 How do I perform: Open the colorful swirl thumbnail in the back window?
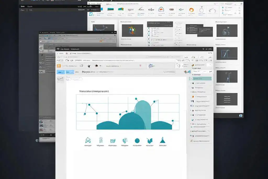[132, 30]
